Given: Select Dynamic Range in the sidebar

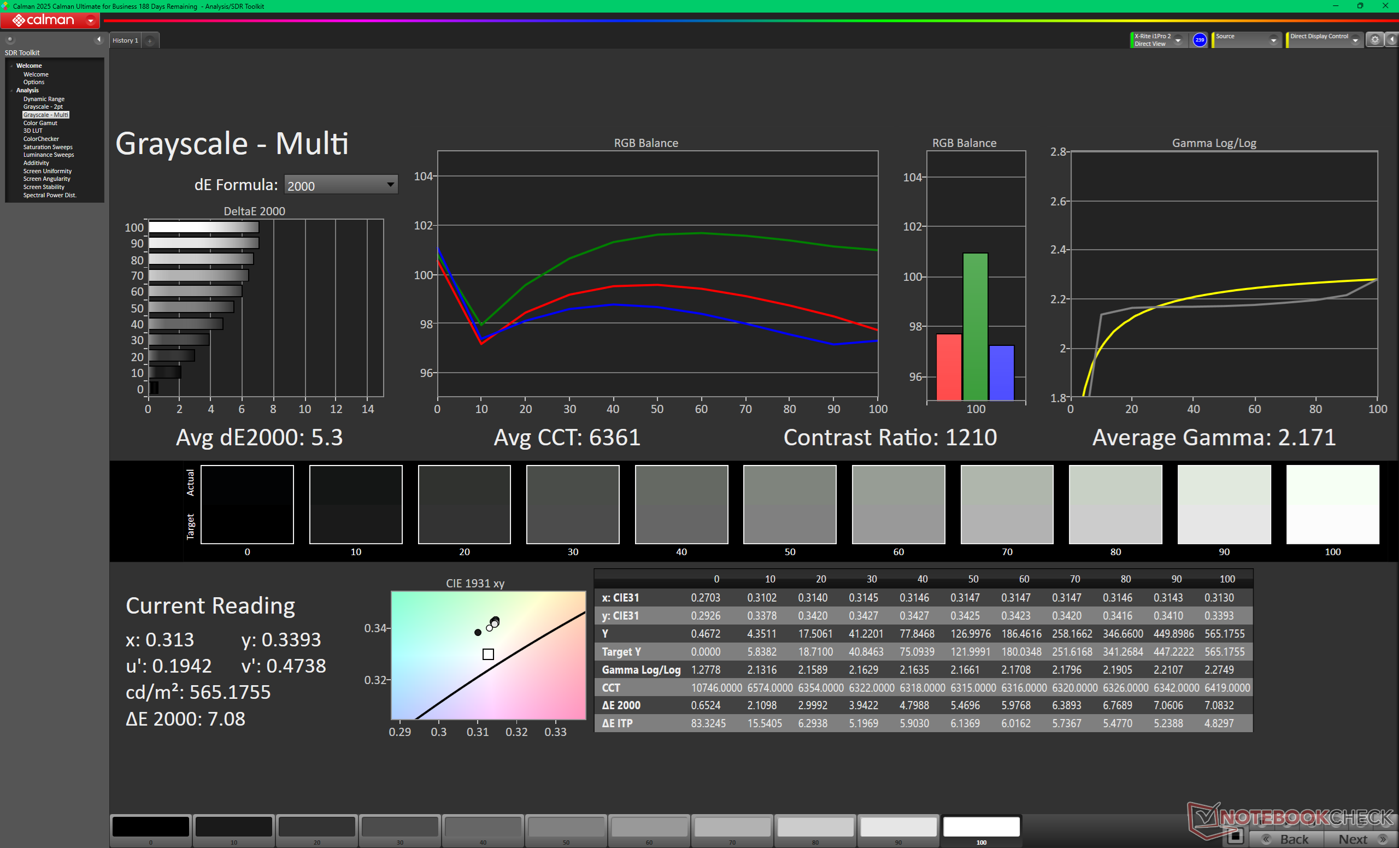Looking at the screenshot, I should pos(44,99).
